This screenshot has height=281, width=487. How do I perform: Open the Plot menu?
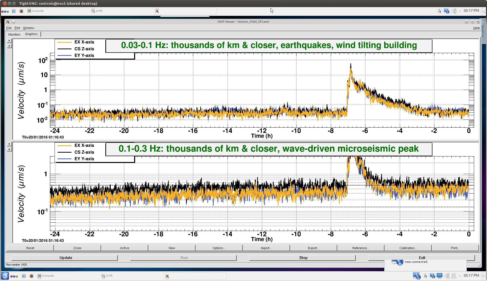click(x=17, y=28)
